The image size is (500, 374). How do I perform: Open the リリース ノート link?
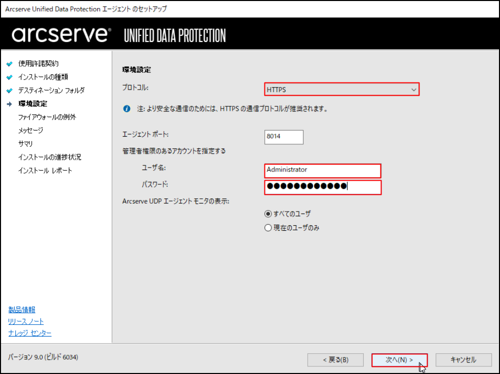tap(26, 321)
